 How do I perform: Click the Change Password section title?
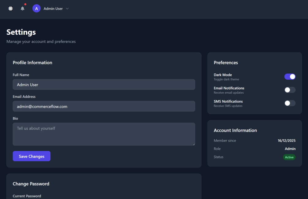tap(31, 184)
